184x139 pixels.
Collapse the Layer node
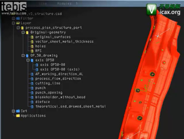point(14,23)
